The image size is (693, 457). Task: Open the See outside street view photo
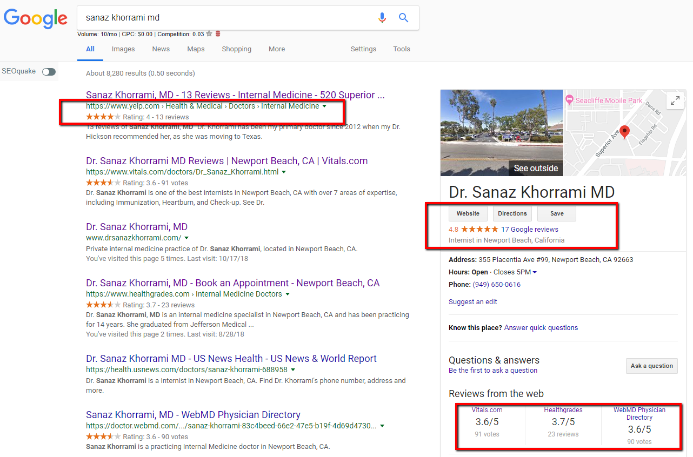[x=502, y=133]
